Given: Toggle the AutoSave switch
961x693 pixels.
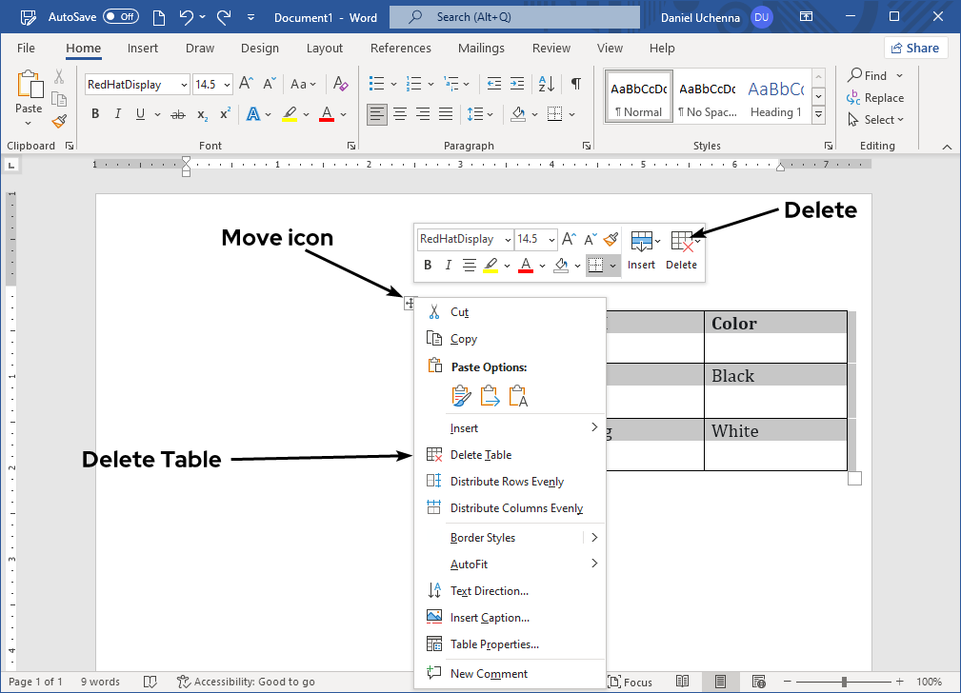Looking at the screenshot, I should tap(120, 17).
